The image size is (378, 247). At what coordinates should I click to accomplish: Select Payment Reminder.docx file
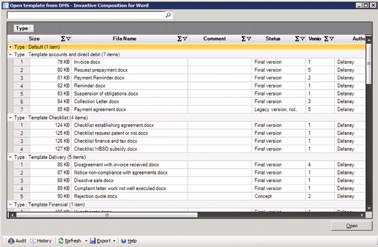(x=99, y=78)
